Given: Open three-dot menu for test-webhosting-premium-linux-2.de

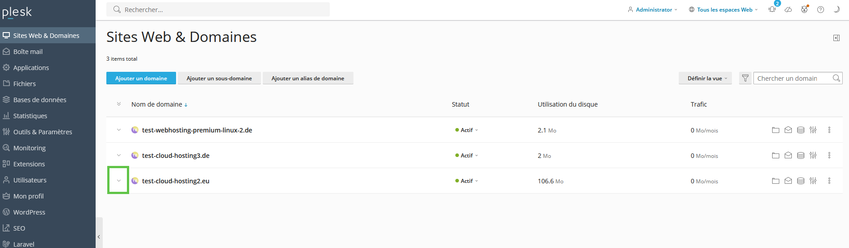Looking at the screenshot, I should [x=829, y=130].
